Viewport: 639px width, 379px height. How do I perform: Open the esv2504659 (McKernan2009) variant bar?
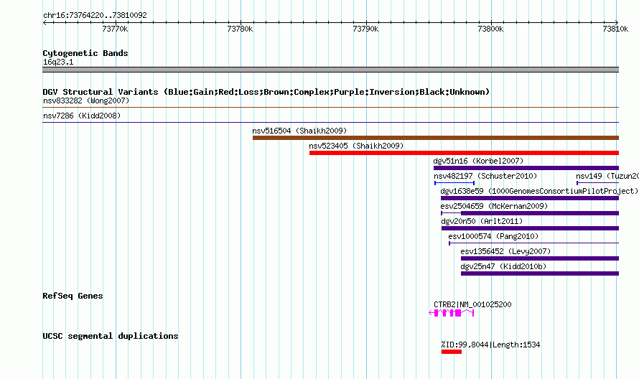[x=530, y=213]
